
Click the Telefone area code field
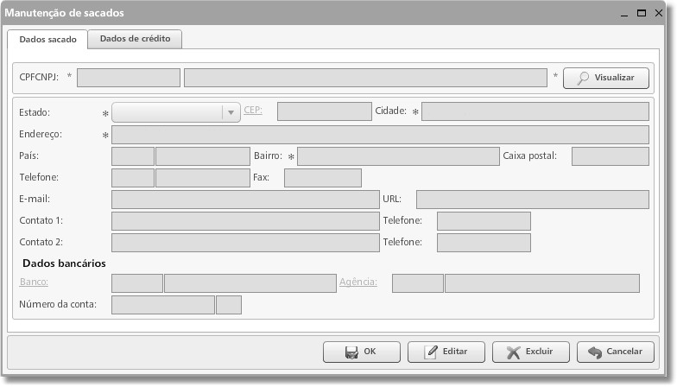133,178
